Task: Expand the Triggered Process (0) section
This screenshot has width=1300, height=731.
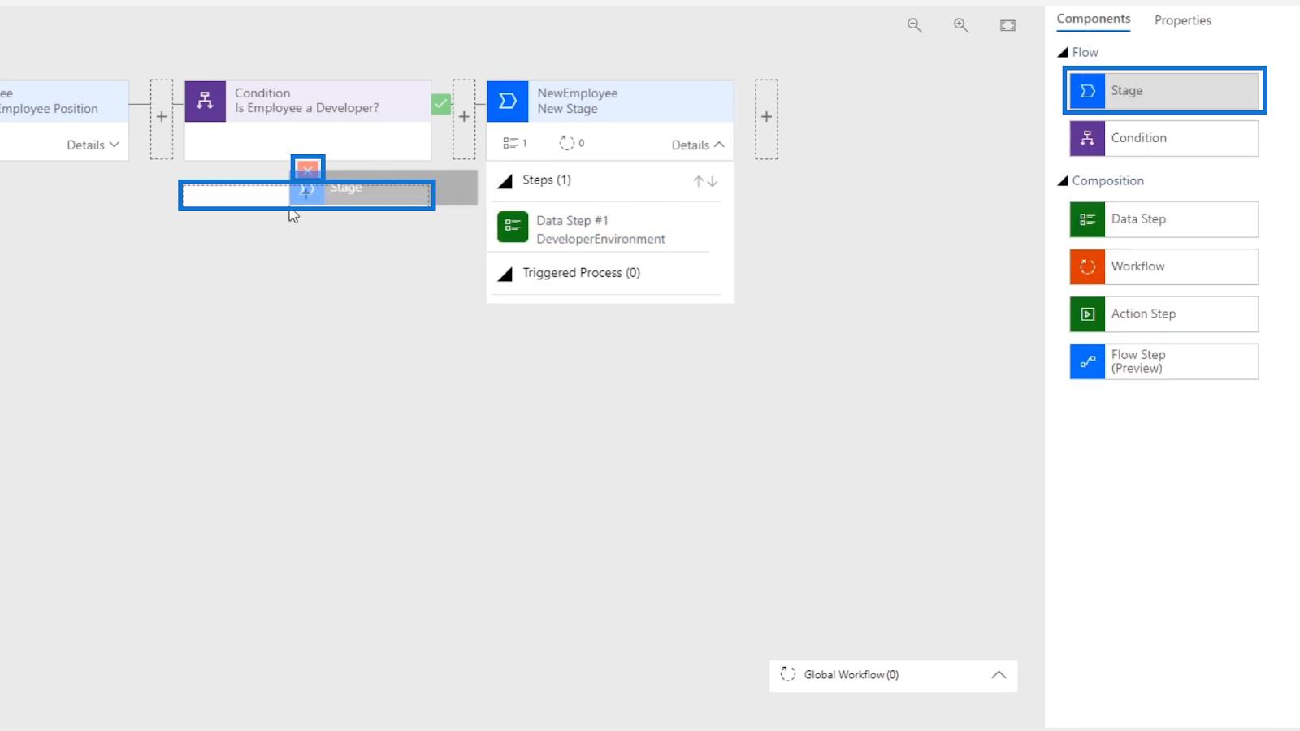Action: [x=505, y=274]
